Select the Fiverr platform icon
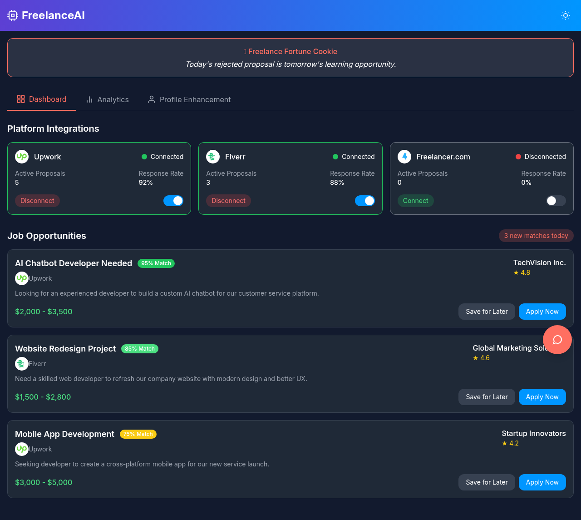Viewport: 581px width, 520px height. [212, 157]
